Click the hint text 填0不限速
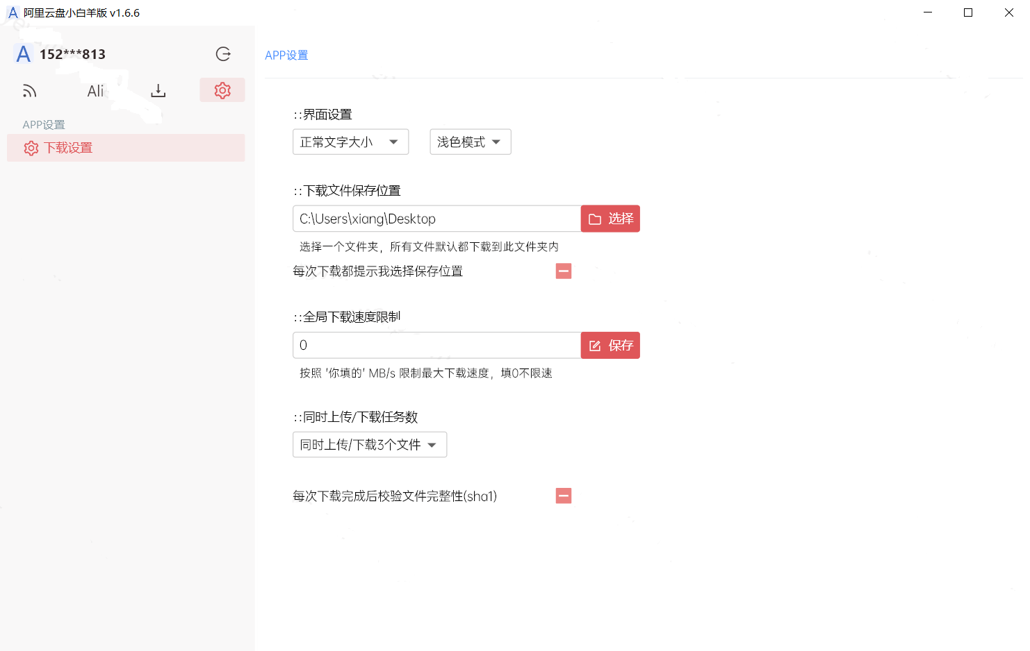The height and width of the screenshot is (651, 1030). (x=527, y=373)
